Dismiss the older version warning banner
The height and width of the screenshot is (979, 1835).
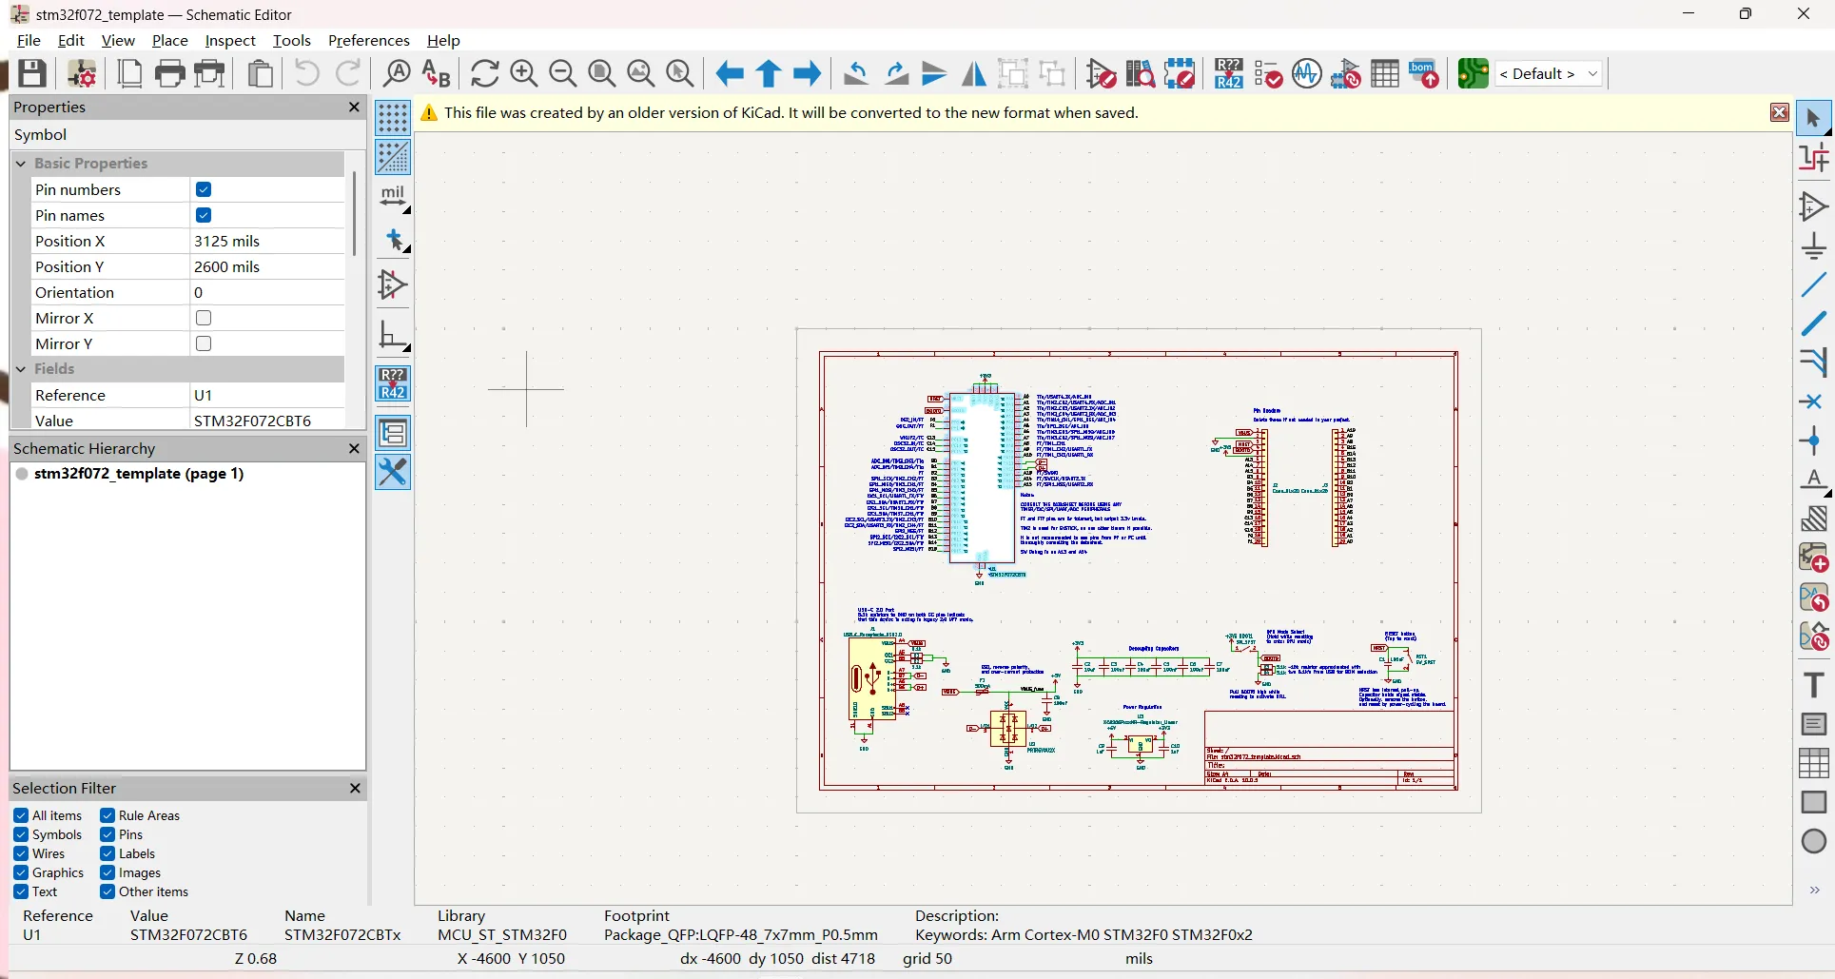(1779, 112)
